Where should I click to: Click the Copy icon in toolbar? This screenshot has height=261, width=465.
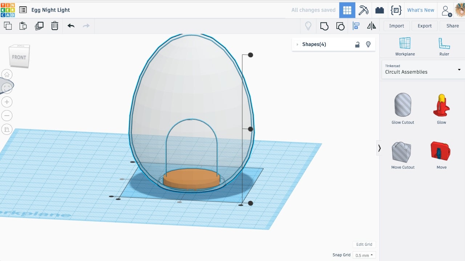pyautogui.click(x=8, y=26)
